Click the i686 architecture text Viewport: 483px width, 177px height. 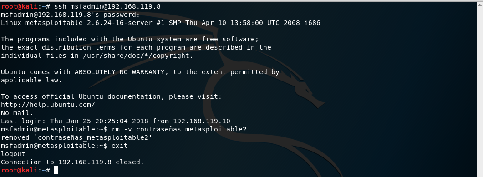pyautogui.click(x=312, y=23)
